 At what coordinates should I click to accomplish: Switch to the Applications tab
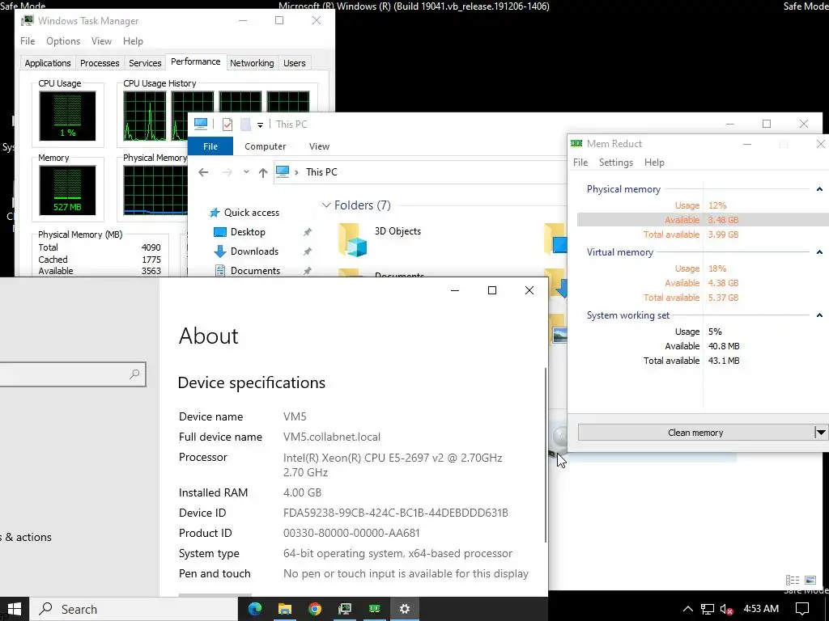pyautogui.click(x=48, y=63)
